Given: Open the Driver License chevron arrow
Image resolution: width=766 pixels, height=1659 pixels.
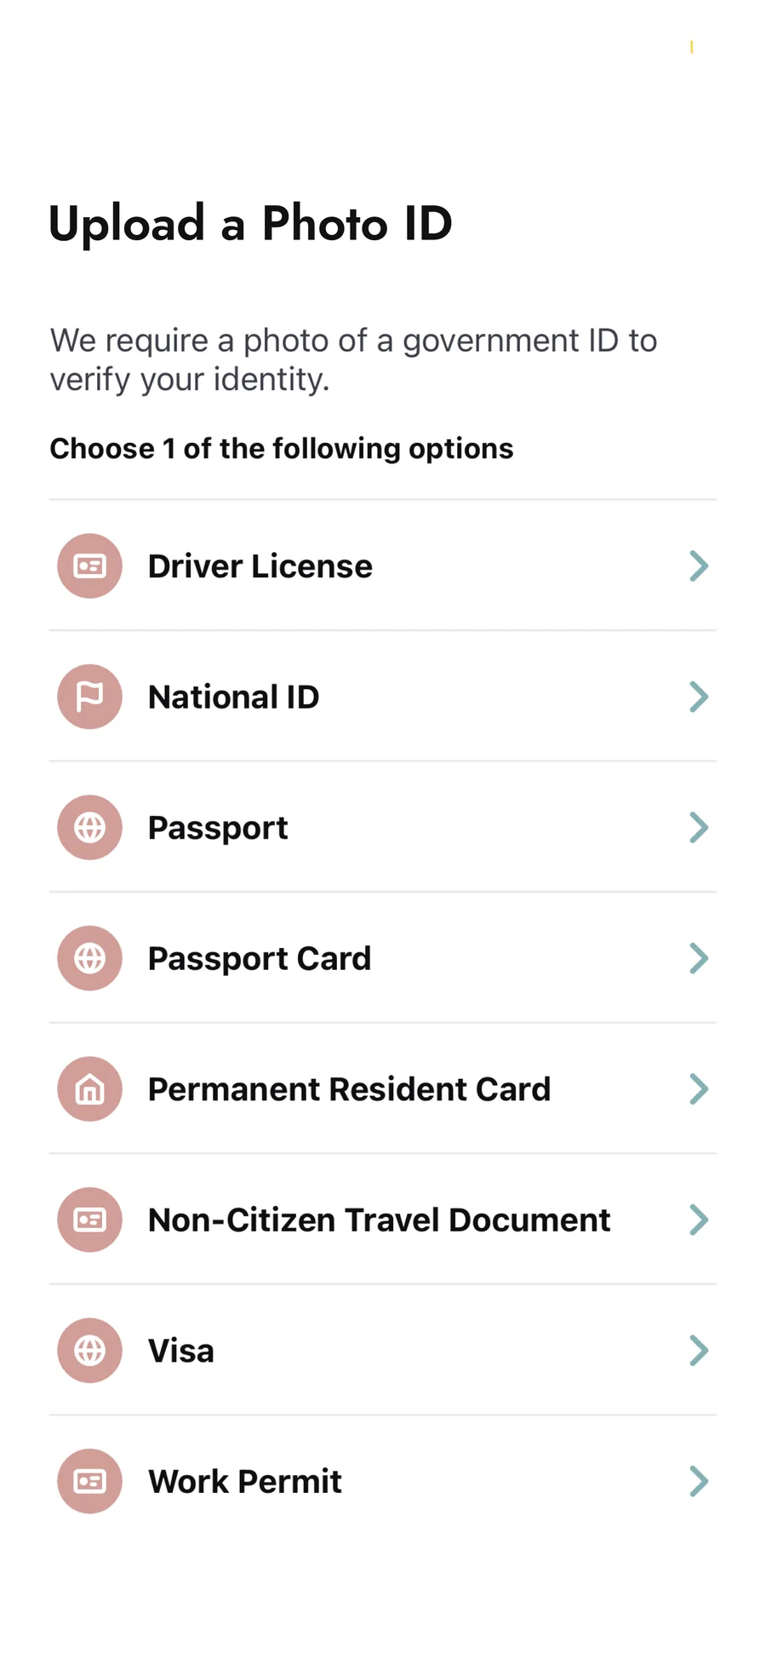Looking at the screenshot, I should (x=699, y=565).
